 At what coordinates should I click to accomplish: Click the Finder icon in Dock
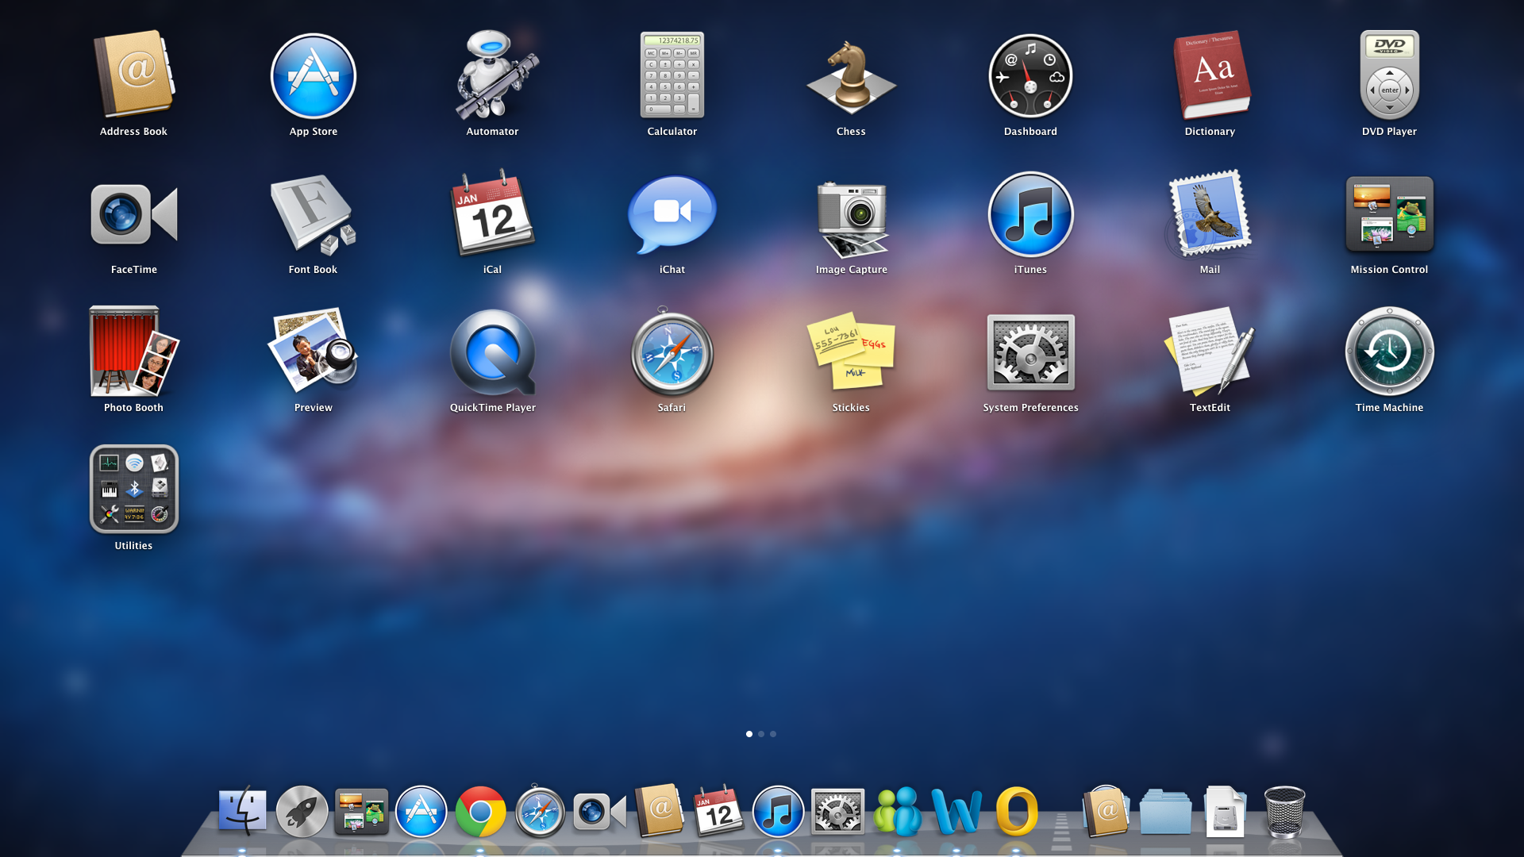(240, 811)
